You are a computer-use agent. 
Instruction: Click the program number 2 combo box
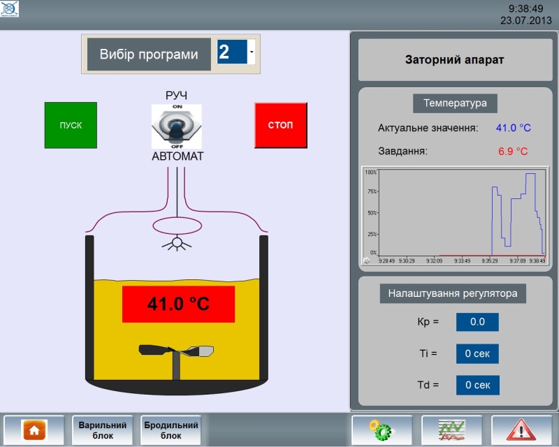coord(231,52)
